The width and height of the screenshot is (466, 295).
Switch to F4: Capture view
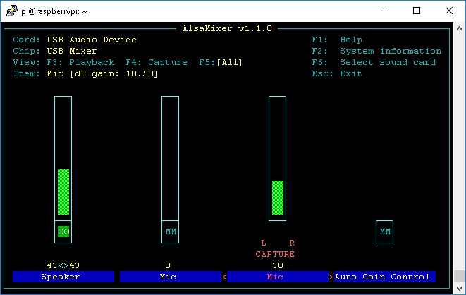tap(157, 62)
